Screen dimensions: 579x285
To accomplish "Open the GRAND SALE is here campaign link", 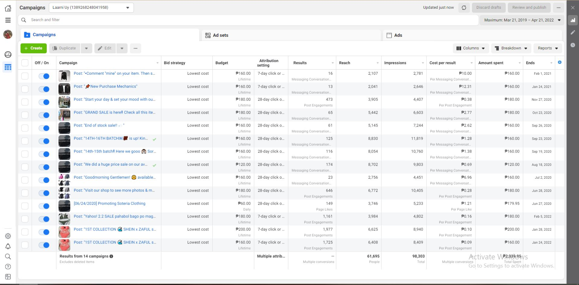I will [x=115, y=112].
